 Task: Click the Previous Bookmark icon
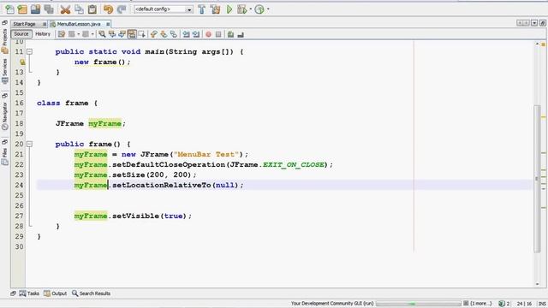(x=154, y=34)
